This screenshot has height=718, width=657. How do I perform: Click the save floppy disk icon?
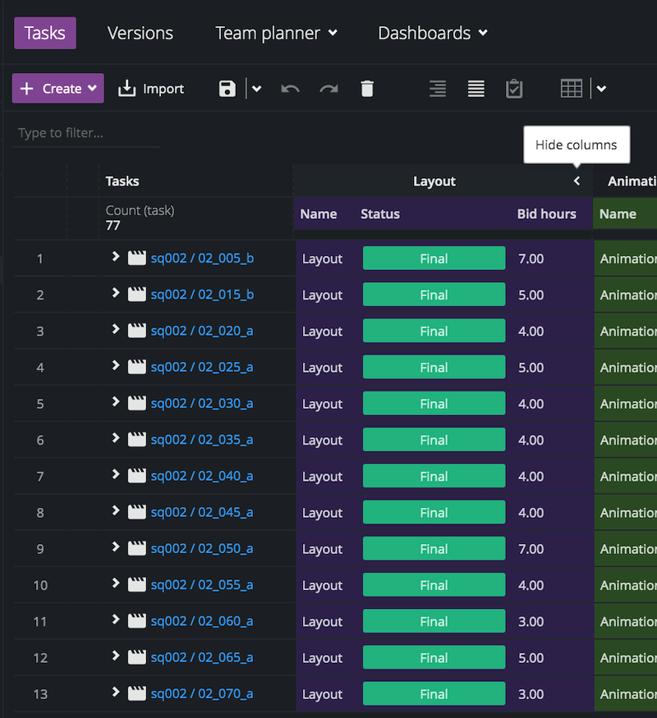click(x=227, y=89)
